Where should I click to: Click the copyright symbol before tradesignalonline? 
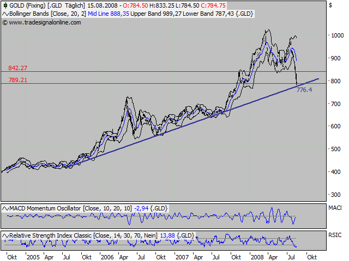tap(5, 22)
